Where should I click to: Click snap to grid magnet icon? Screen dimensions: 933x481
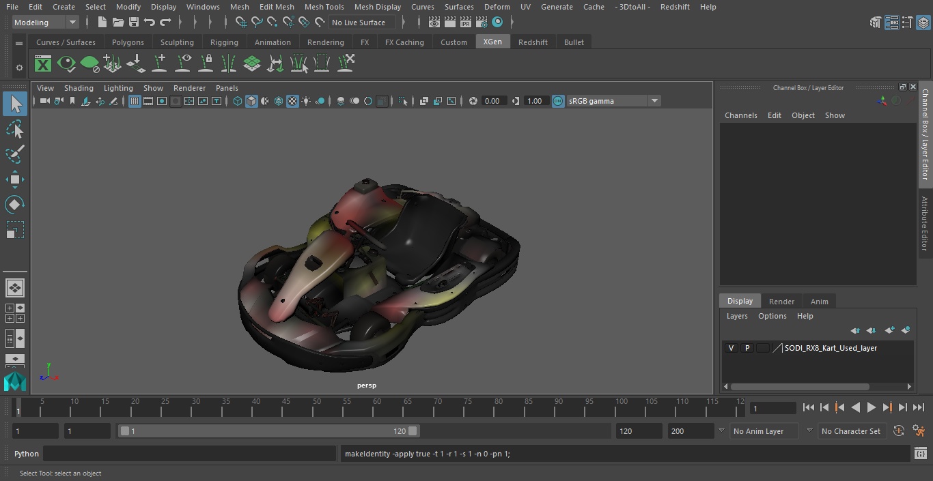pyautogui.click(x=240, y=23)
